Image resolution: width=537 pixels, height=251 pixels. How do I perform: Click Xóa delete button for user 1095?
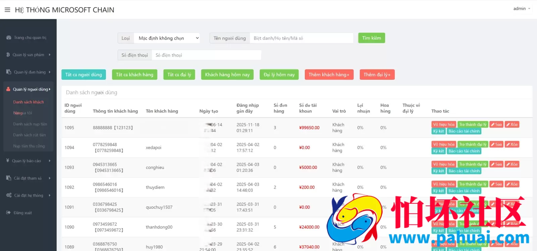(512, 124)
